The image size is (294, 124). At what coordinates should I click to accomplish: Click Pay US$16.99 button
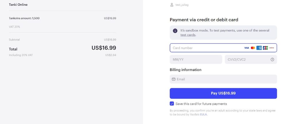coord(223,94)
